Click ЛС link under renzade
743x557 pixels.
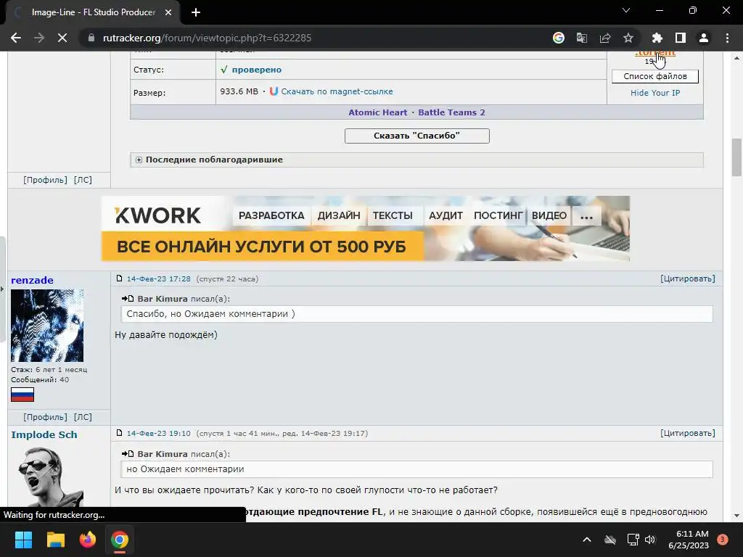[83, 417]
